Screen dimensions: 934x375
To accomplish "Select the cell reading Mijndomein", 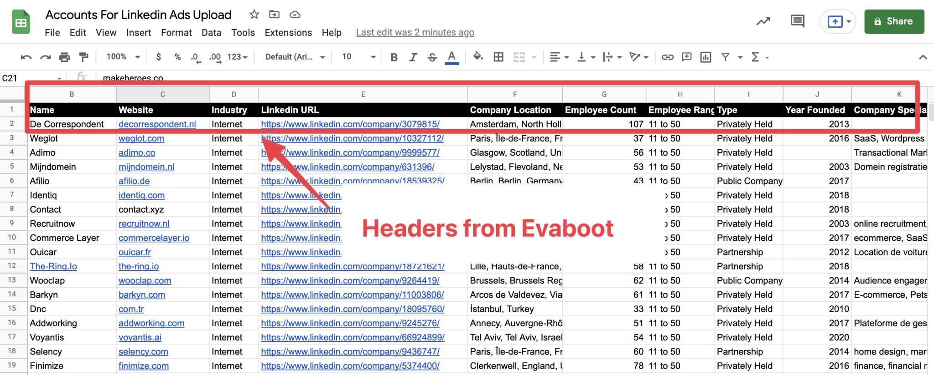I will 72,167.
